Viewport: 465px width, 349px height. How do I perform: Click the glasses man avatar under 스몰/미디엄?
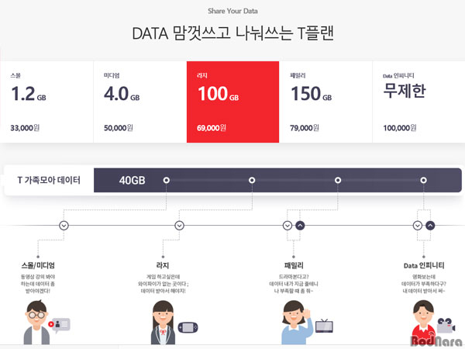[x=36, y=323]
